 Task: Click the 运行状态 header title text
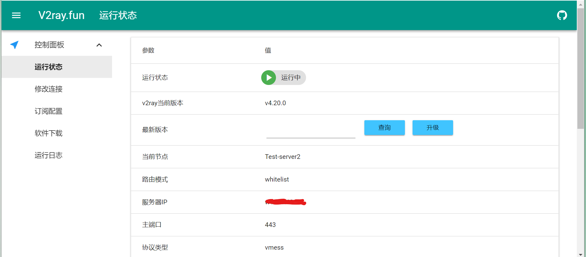click(118, 15)
